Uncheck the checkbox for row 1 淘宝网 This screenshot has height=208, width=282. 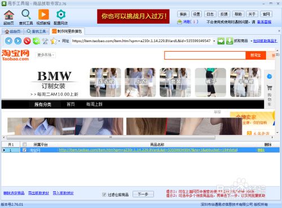[x=24, y=150]
